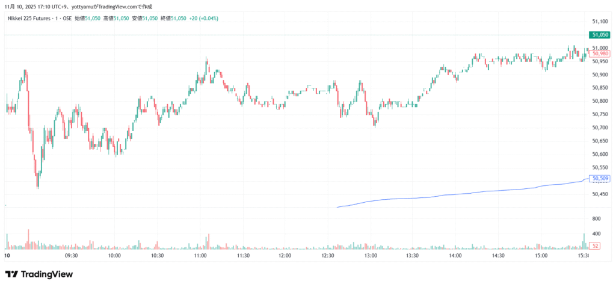The image size is (616, 287).
Task: Click the 800 label on volume scale
Action: (x=597, y=218)
